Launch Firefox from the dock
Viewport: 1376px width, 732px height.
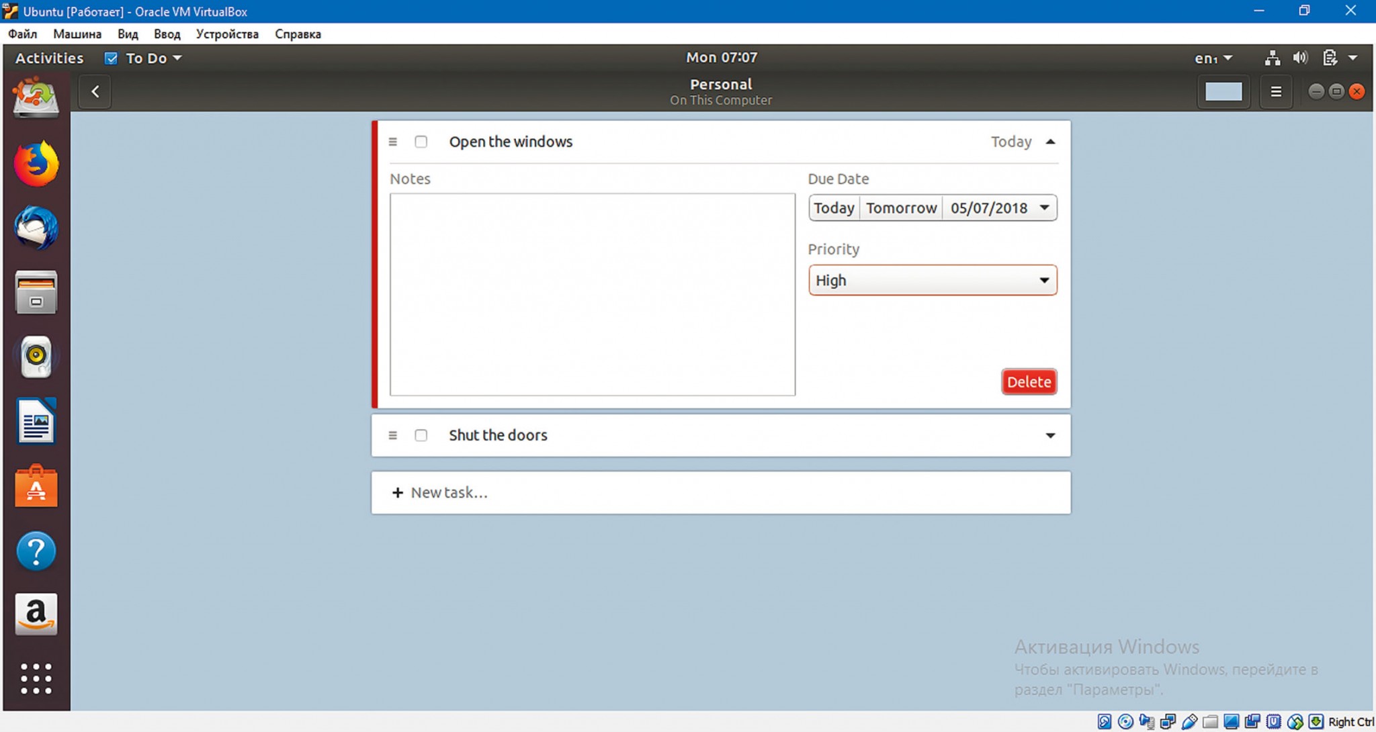(x=36, y=164)
